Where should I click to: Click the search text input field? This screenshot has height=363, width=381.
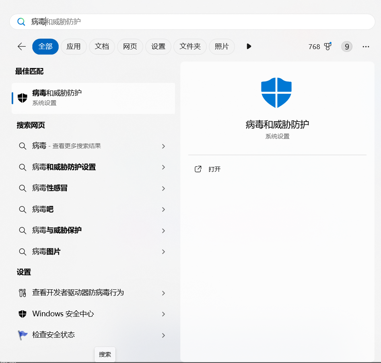click(x=192, y=22)
